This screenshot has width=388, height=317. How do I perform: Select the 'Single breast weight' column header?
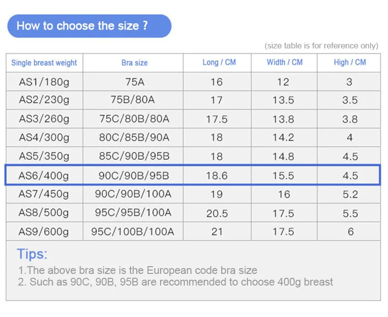[x=44, y=63]
